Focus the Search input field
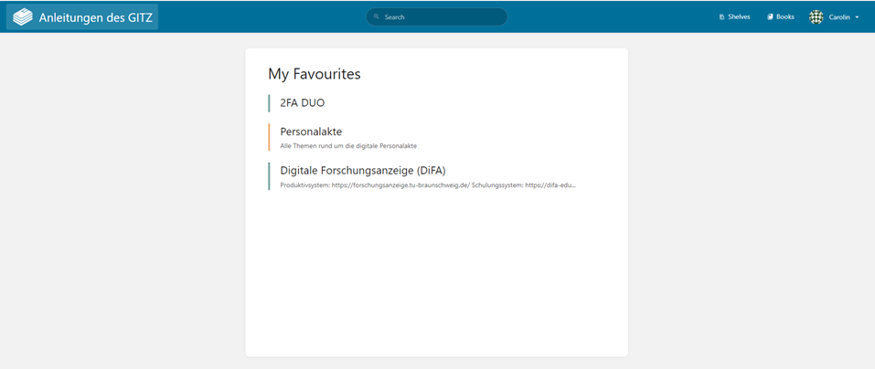Viewport: 875px width, 369px height. coord(439,16)
